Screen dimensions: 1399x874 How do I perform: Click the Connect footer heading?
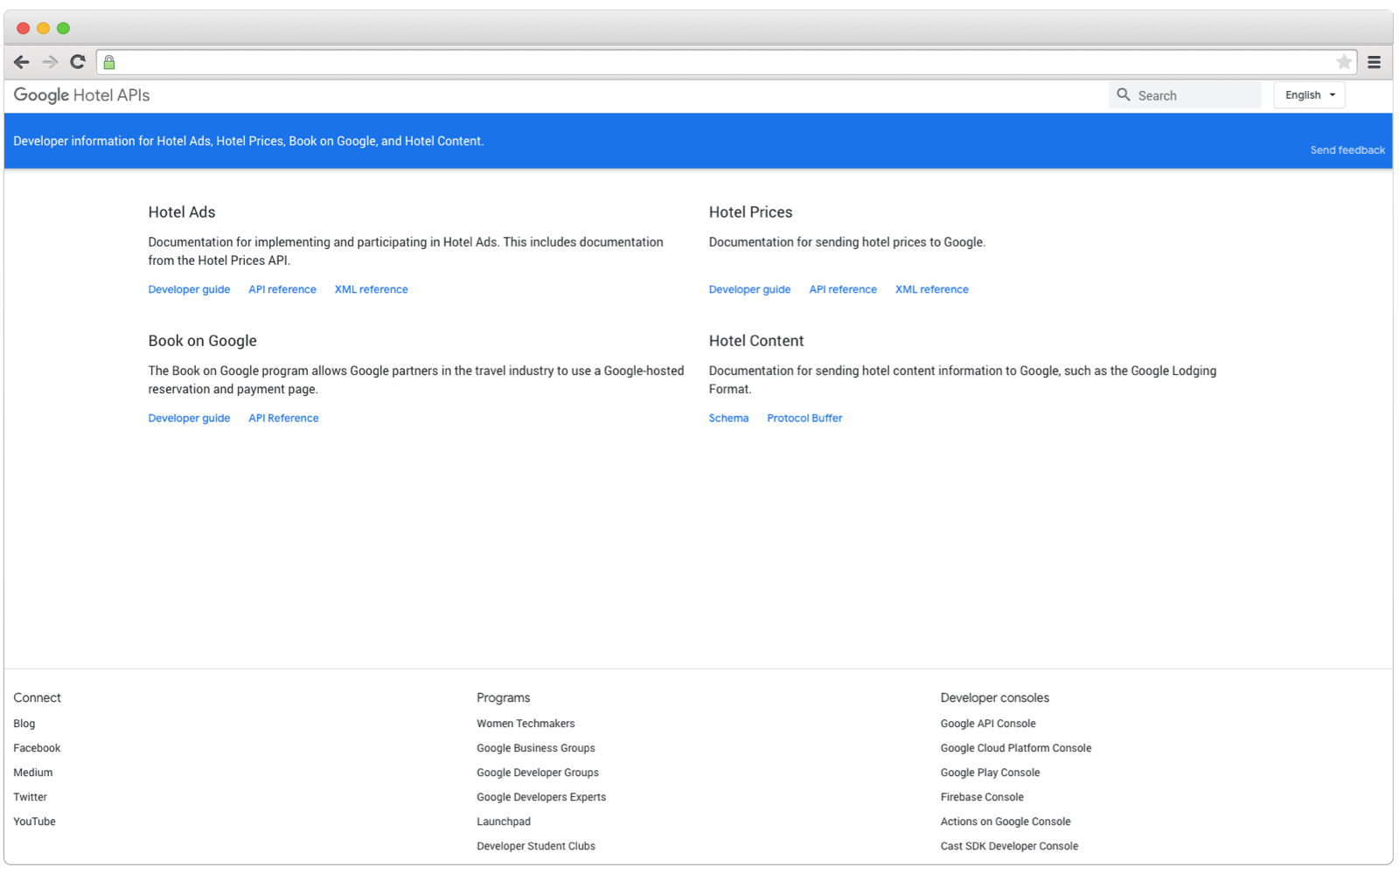(x=37, y=697)
